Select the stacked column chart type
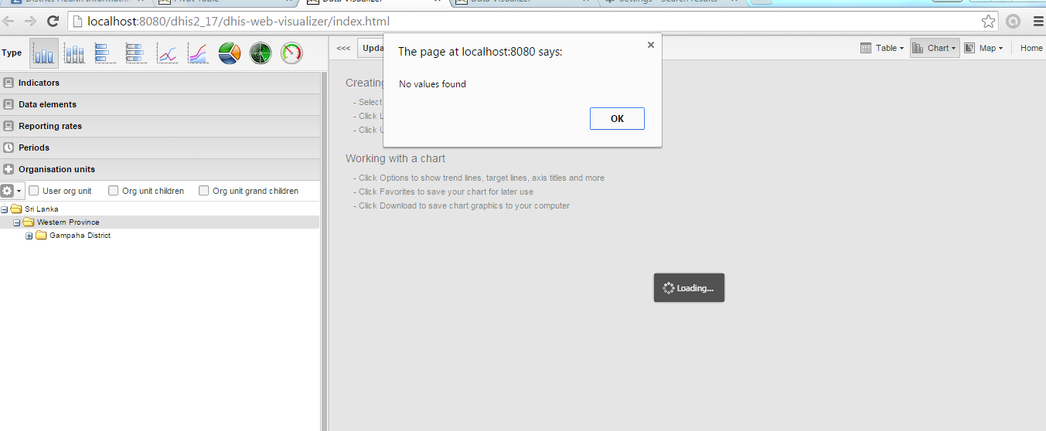 (x=75, y=53)
